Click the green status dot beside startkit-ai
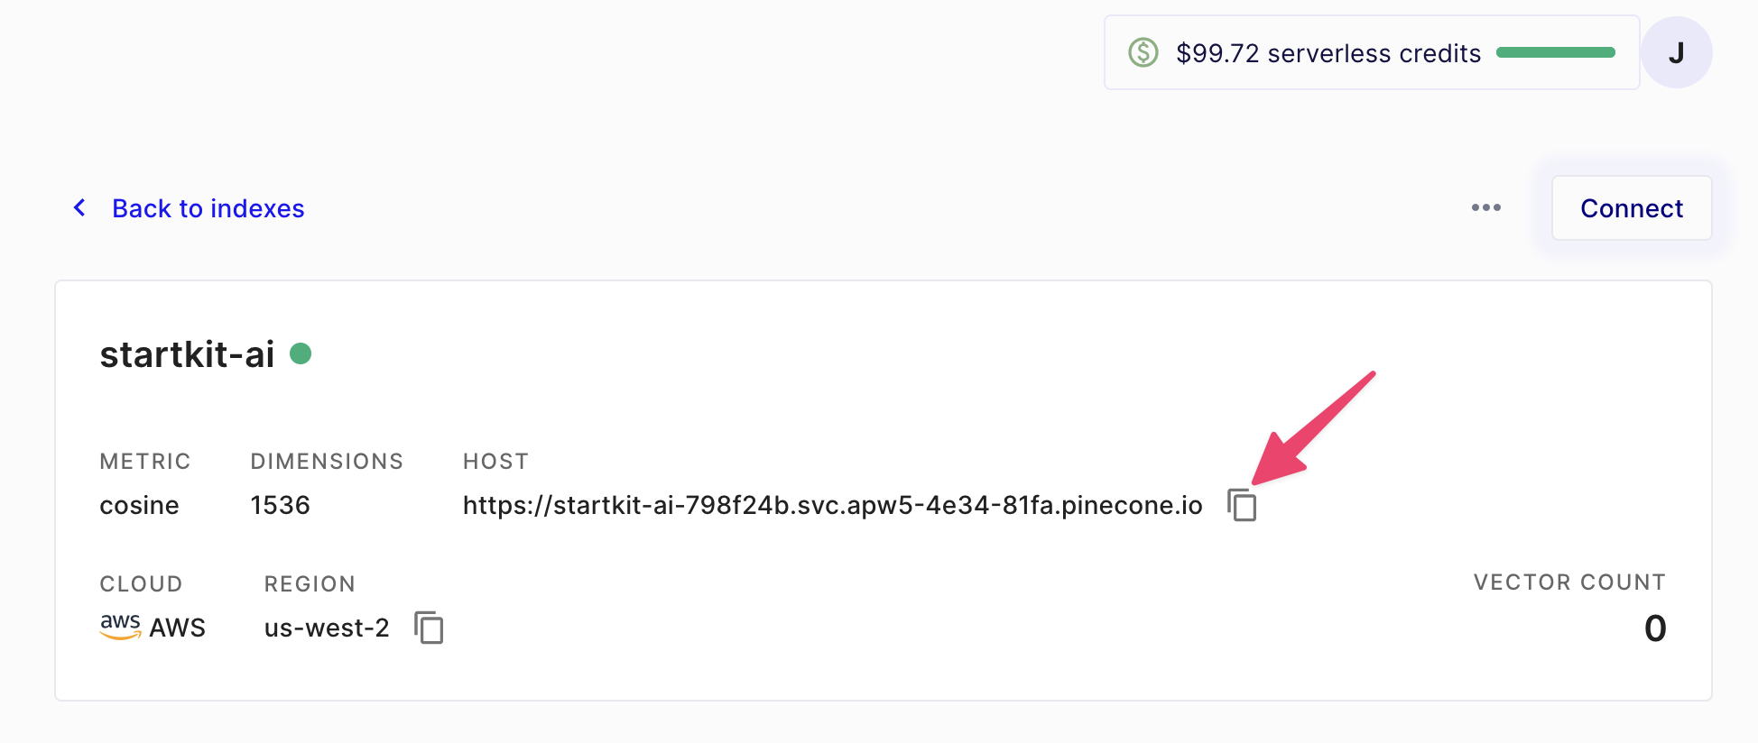 coord(301,353)
